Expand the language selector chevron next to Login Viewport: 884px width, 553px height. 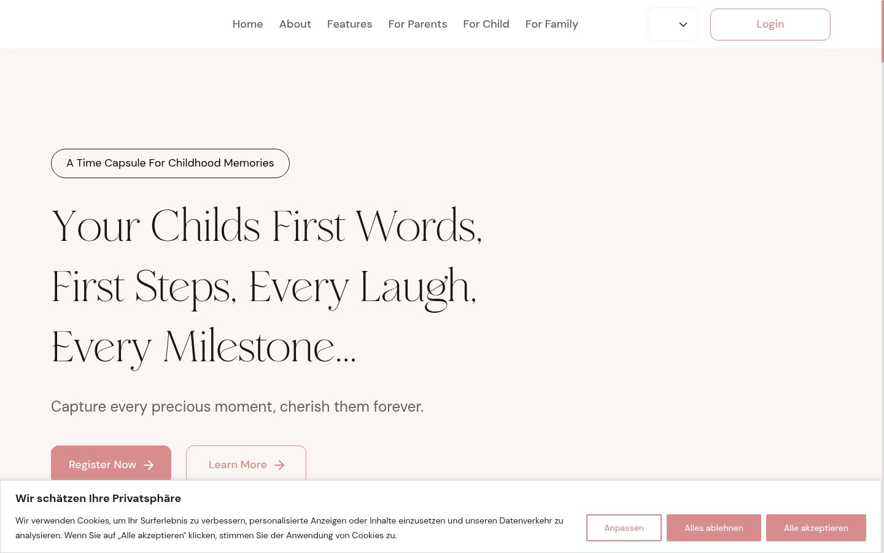click(683, 25)
